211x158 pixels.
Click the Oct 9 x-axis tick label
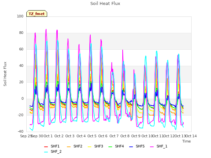tap(136, 136)
